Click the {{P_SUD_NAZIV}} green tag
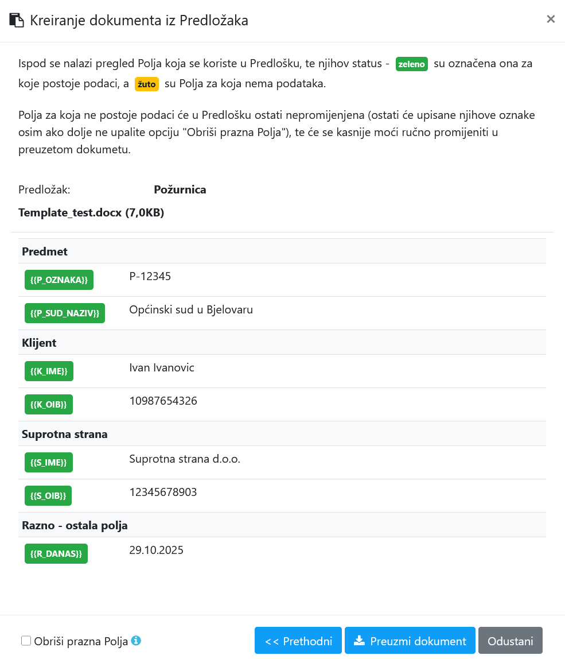The height and width of the screenshot is (659, 565). pos(65,313)
